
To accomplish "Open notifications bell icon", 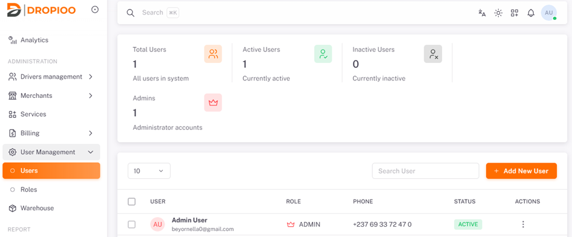I will point(531,13).
